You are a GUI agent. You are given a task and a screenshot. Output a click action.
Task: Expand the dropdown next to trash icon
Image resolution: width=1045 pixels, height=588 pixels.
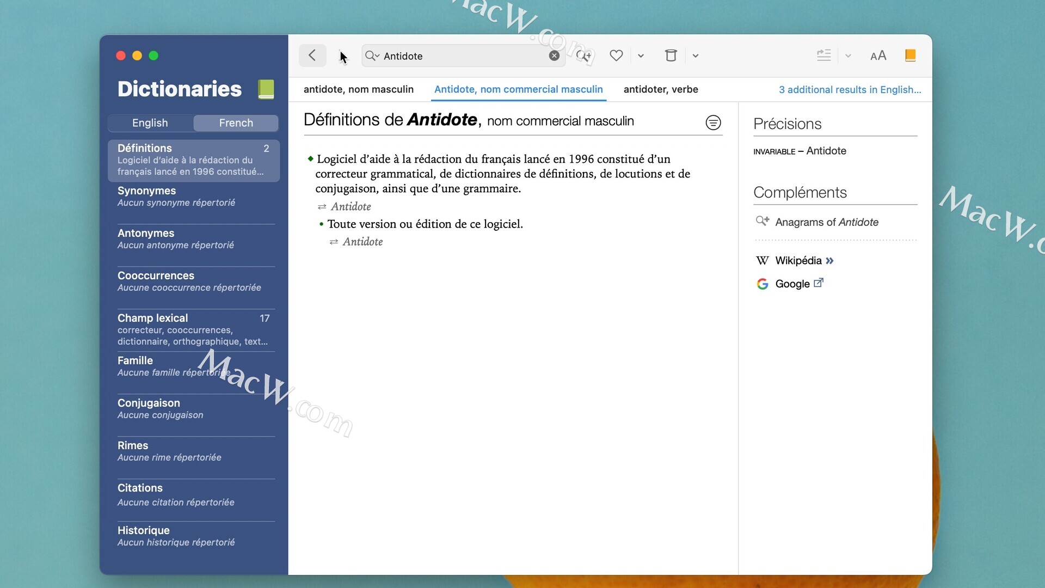coord(696,56)
